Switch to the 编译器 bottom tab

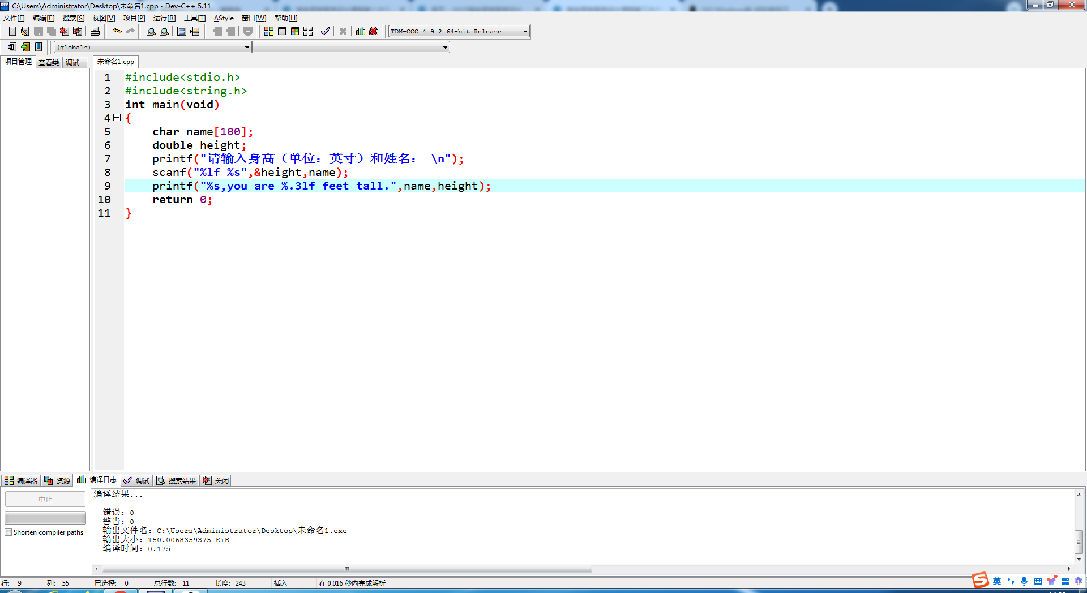click(x=21, y=480)
